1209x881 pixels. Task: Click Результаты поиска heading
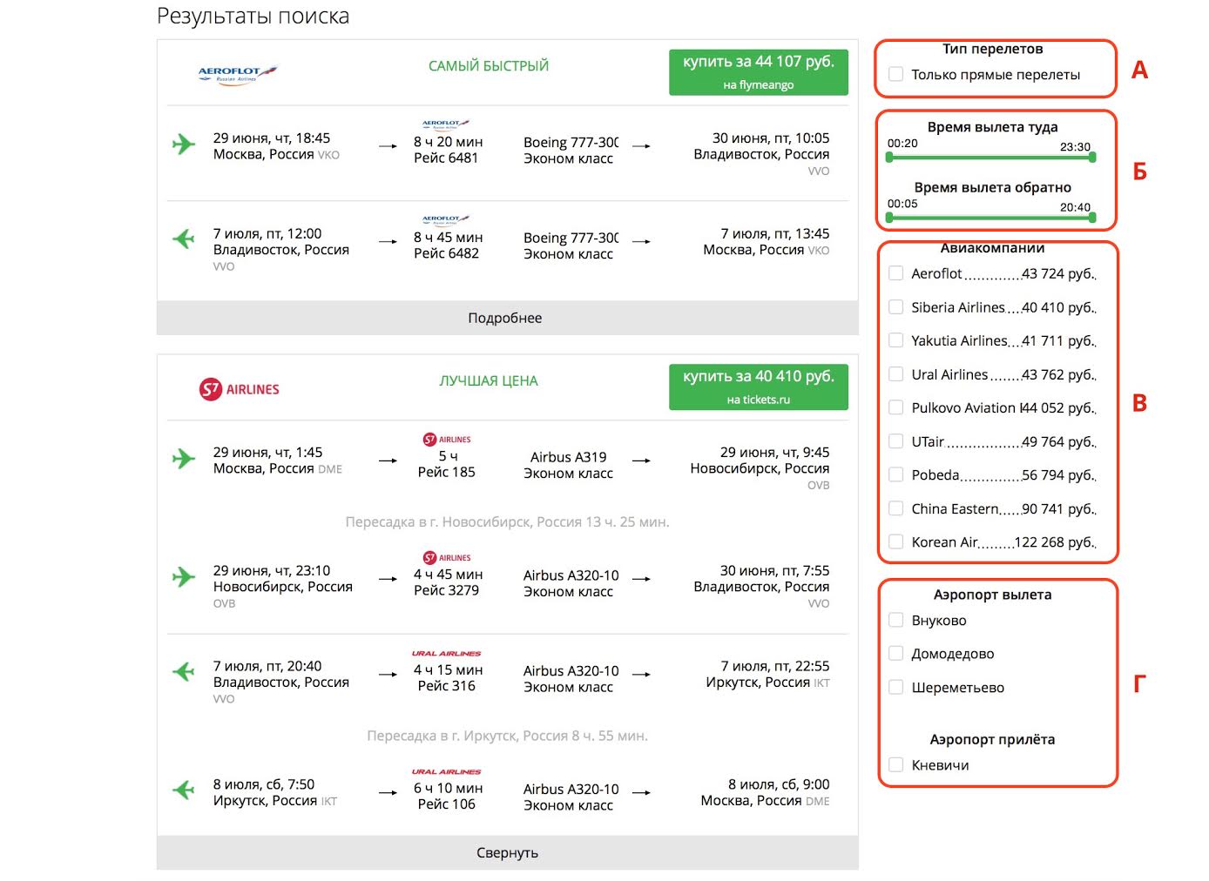point(253,16)
